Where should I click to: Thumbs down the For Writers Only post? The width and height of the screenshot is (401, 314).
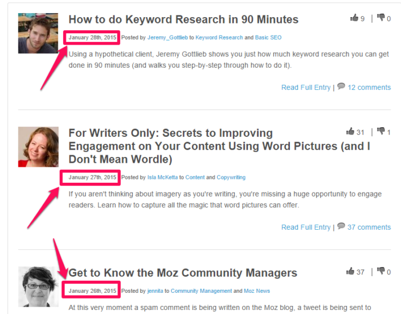point(381,131)
